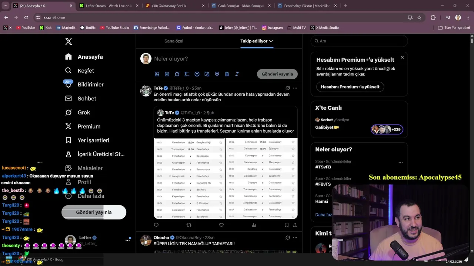Open Grok explain icon on TeTe's post
This screenshot has width=474, height=266.
tap(288, 88)
